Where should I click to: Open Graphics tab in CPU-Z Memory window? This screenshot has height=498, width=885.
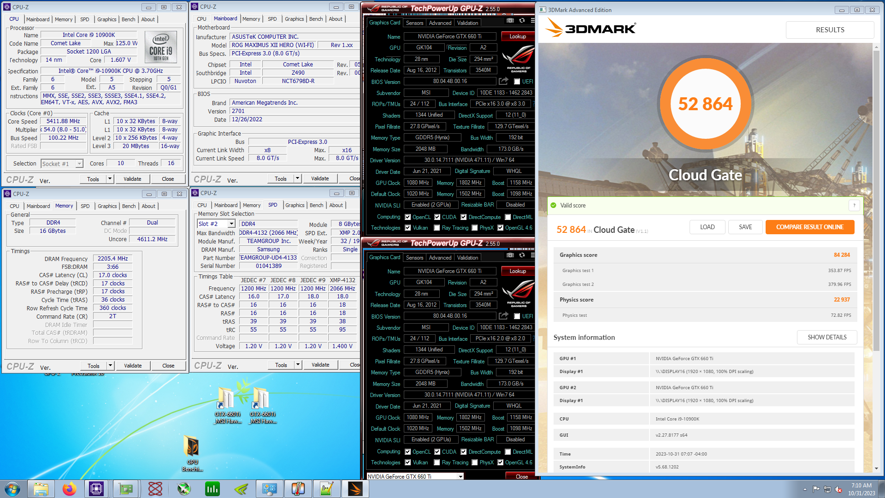coord(107,206)
